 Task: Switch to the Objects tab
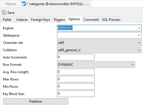tap(10, 4)
